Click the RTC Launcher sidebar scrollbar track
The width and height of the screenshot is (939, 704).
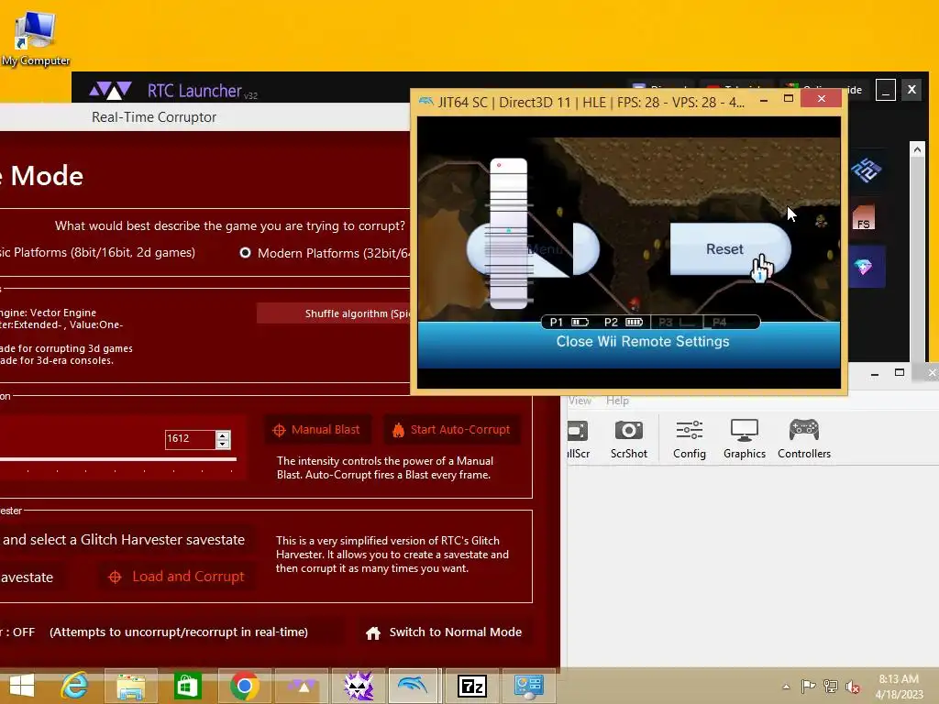pos(917,258)
